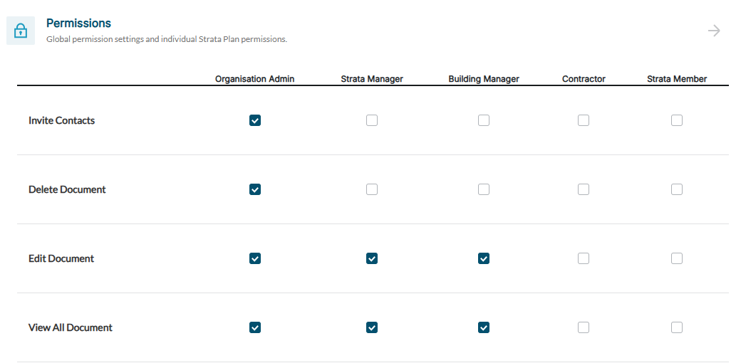Check Invite Contacts for Contractor
This screenshot has width=736, height=363.
click(x=584, y=120)
